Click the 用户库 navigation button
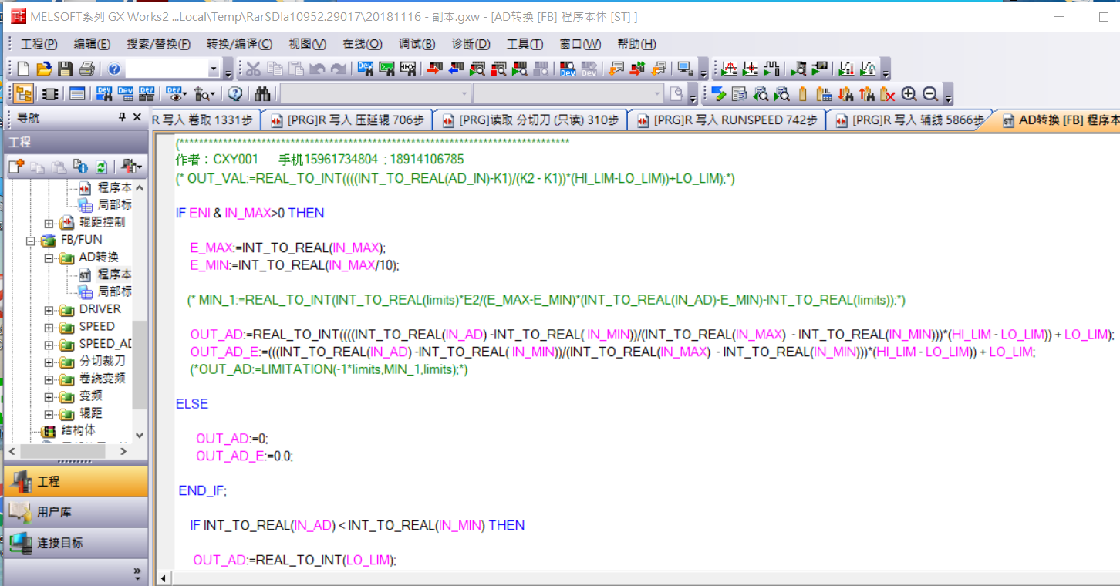Screen dimensions: 1120x586 point(75,512)
